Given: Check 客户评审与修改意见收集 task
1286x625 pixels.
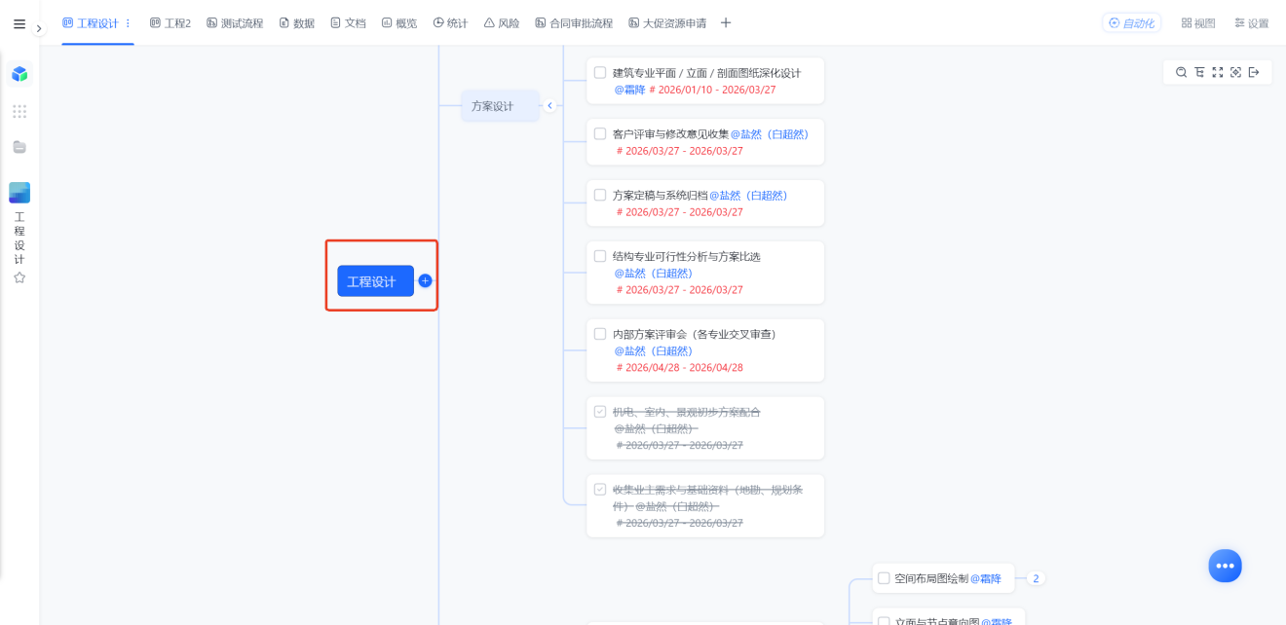Looking at the screenshot, I should point(600,134).
